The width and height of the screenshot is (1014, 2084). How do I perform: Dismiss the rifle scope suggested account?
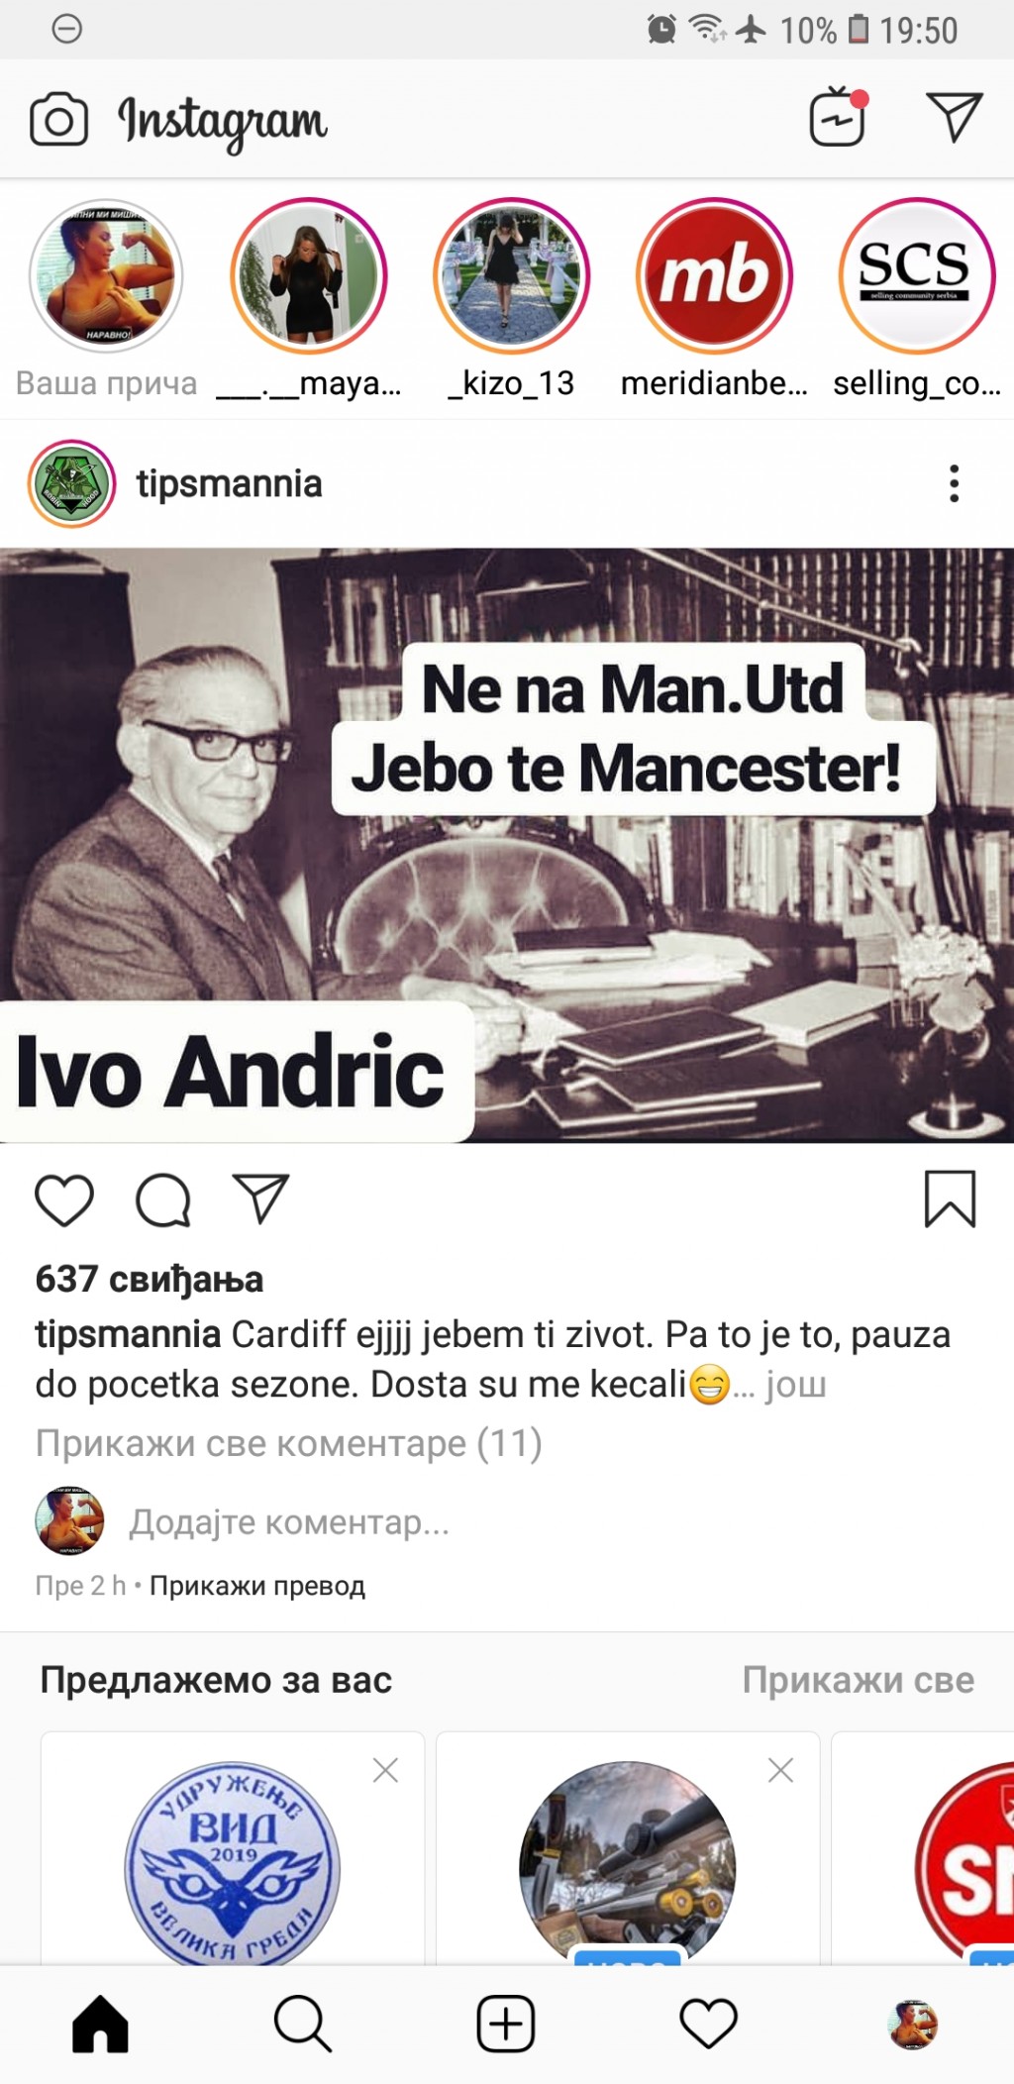(x=780, y=1770)
